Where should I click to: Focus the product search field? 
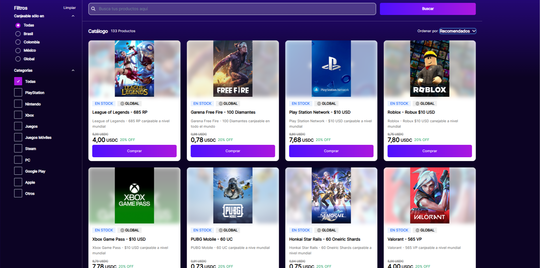[x=232, y=9]
